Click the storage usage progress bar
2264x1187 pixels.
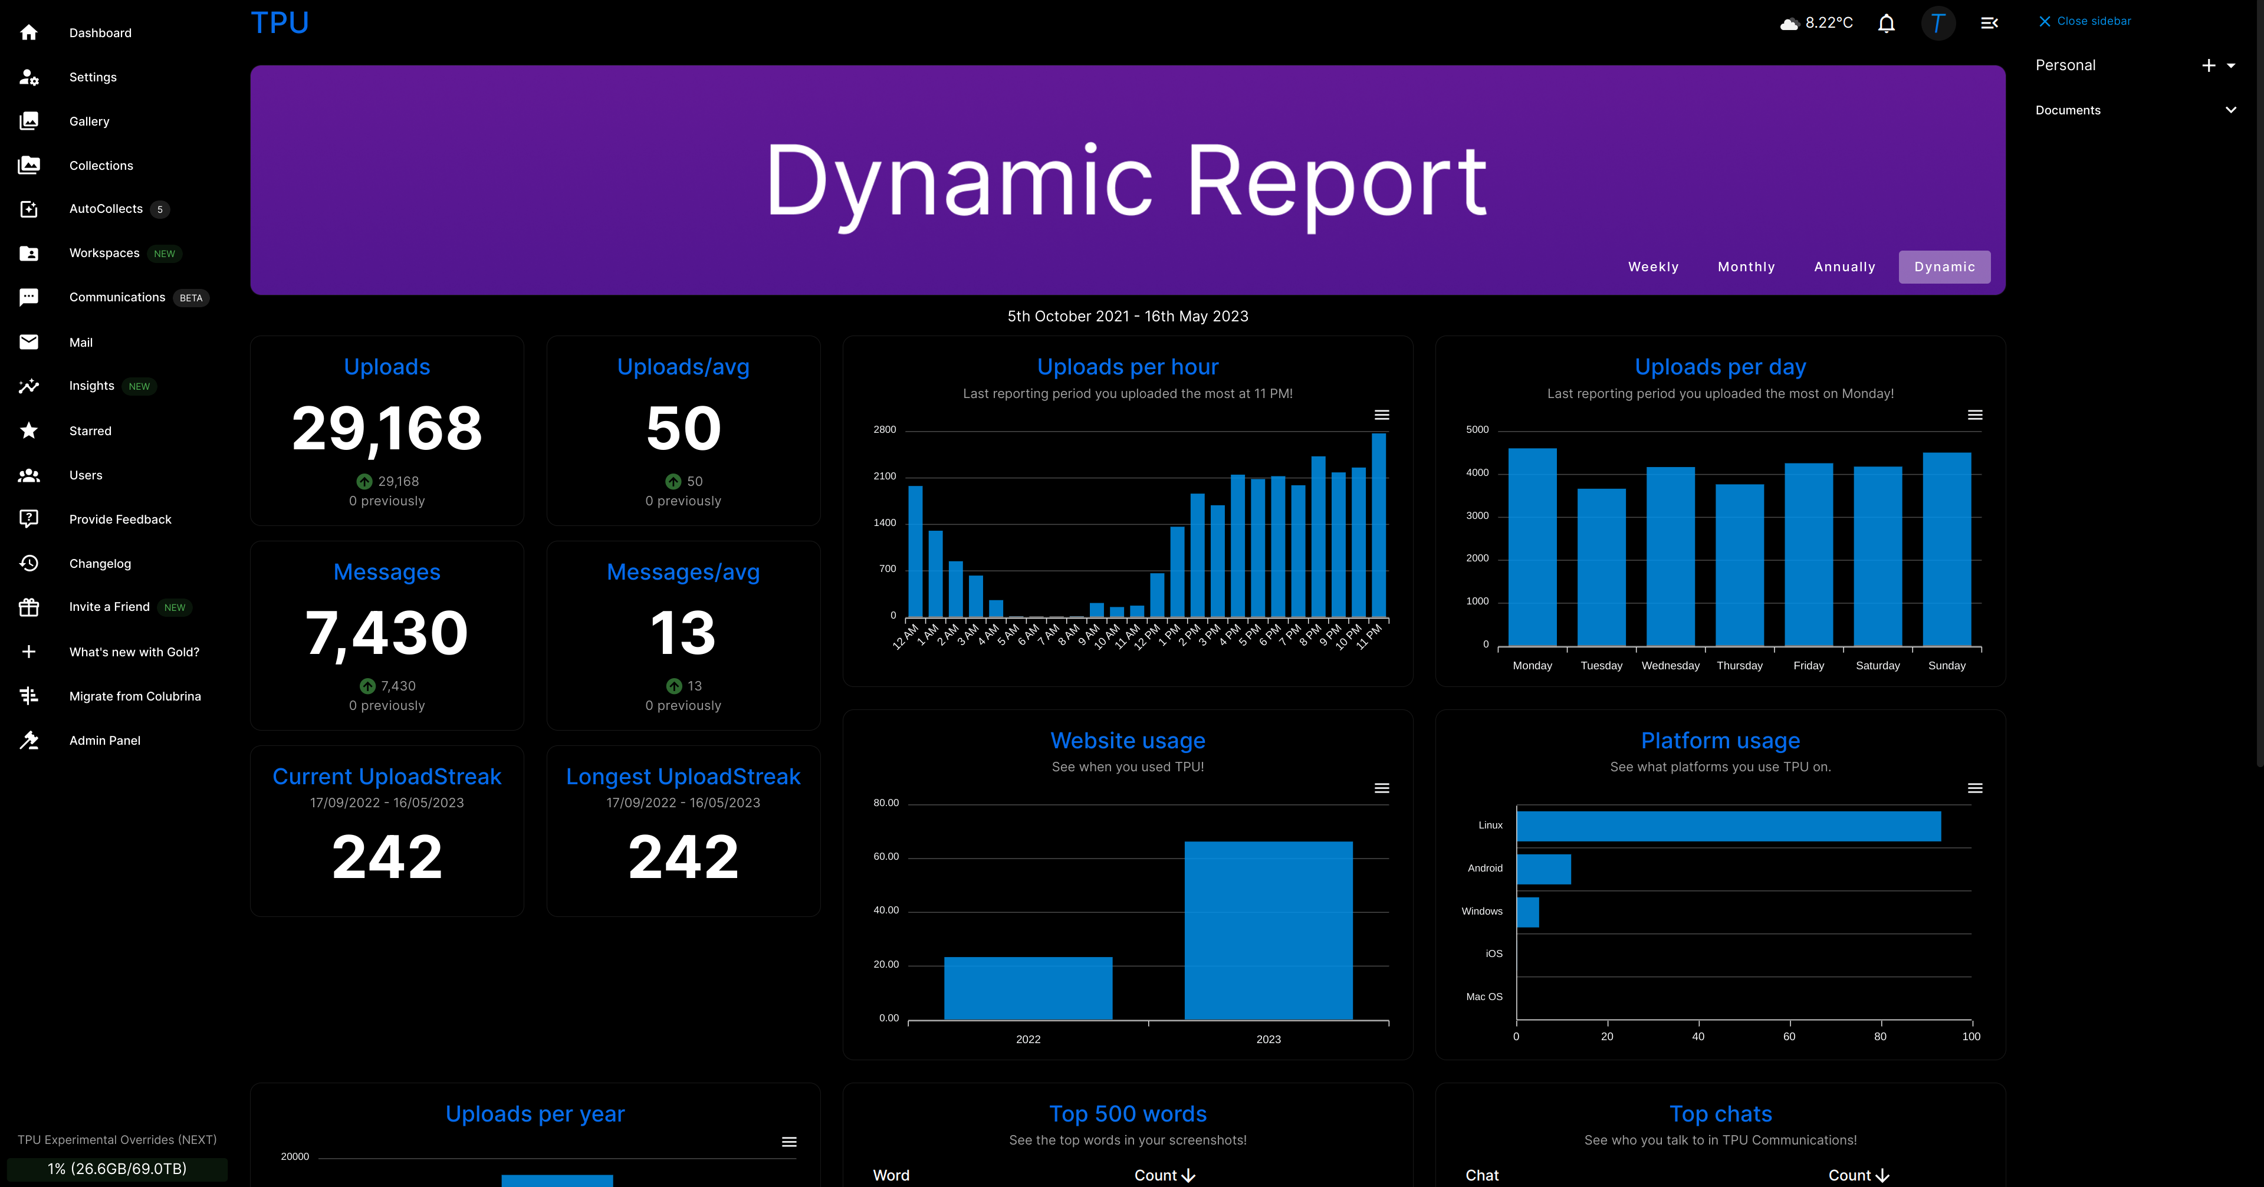click(x=117, y=1169)
